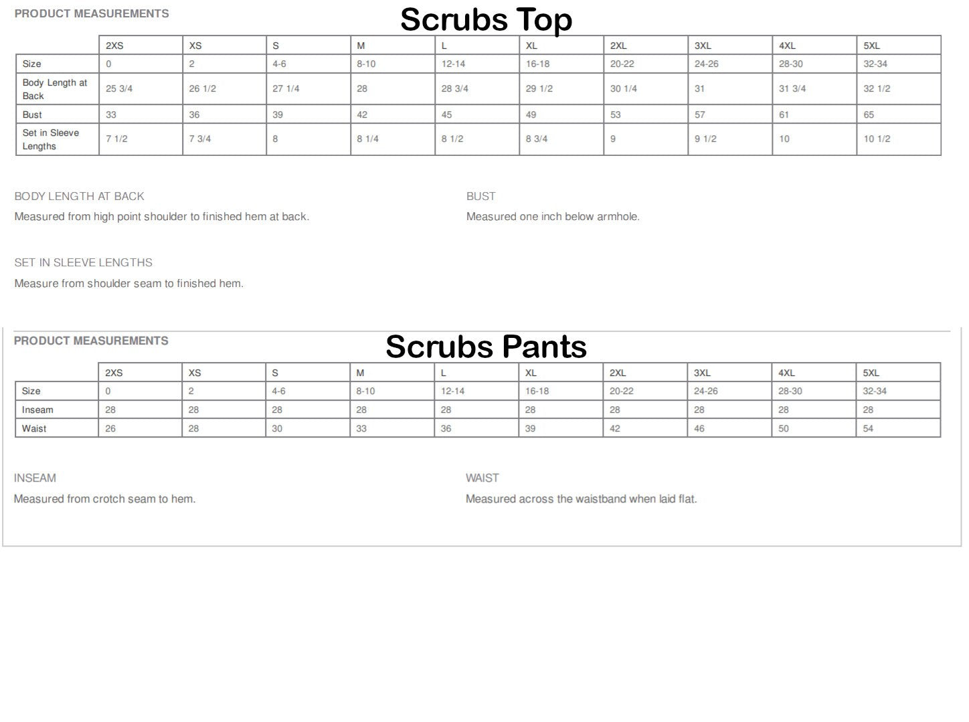Image resolution: width=969 pixels, height=722 pixels.
Task: Select body length 28 3/4 for size L
Action: (454, 88)
